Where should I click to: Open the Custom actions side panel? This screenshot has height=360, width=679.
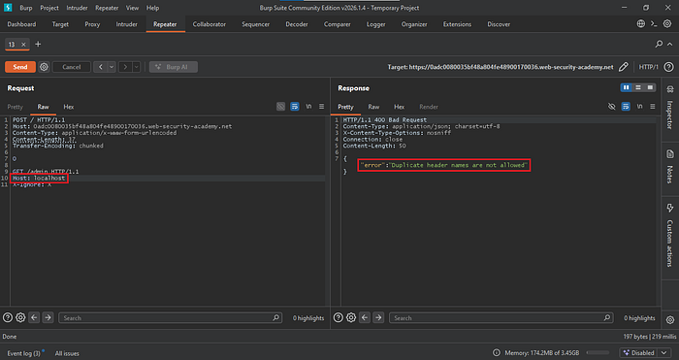pos(670,236)
